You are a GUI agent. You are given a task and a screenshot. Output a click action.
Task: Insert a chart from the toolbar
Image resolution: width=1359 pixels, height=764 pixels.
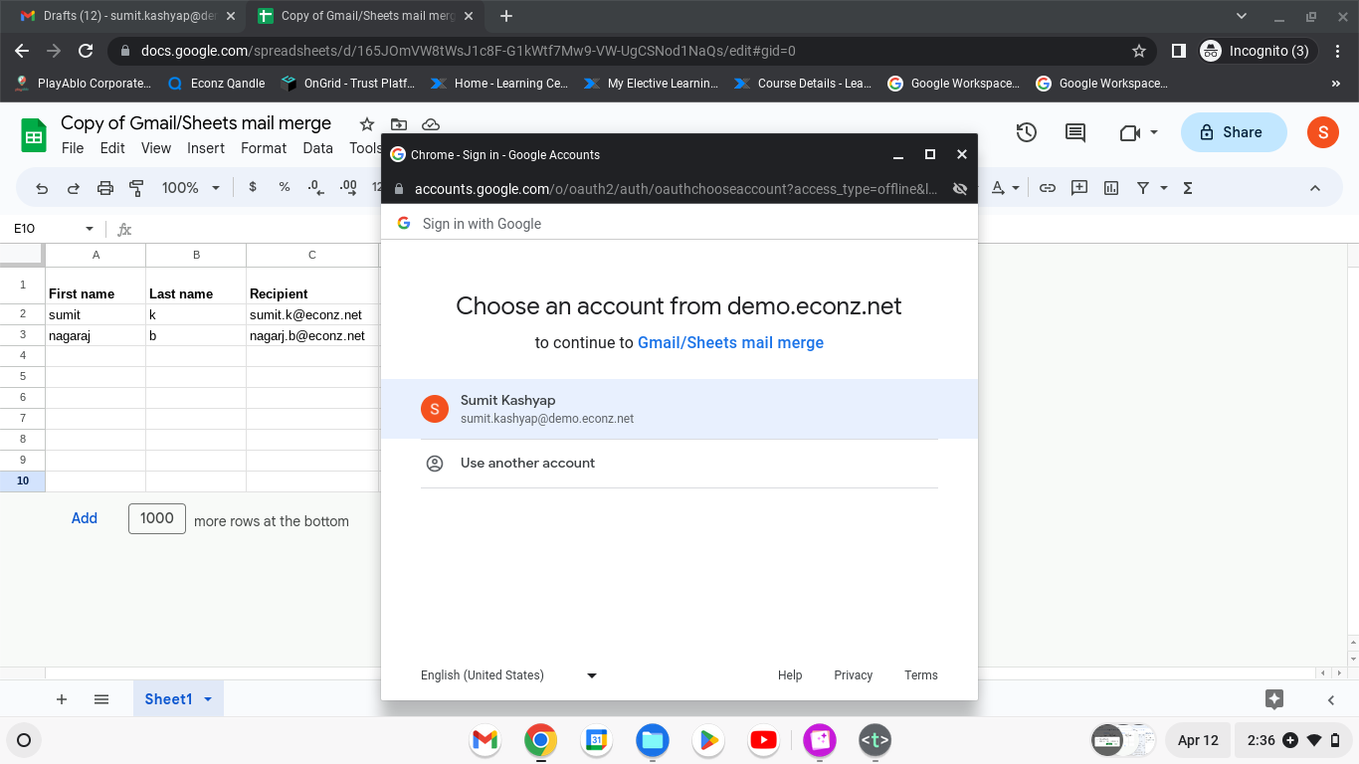(1111, 188)
